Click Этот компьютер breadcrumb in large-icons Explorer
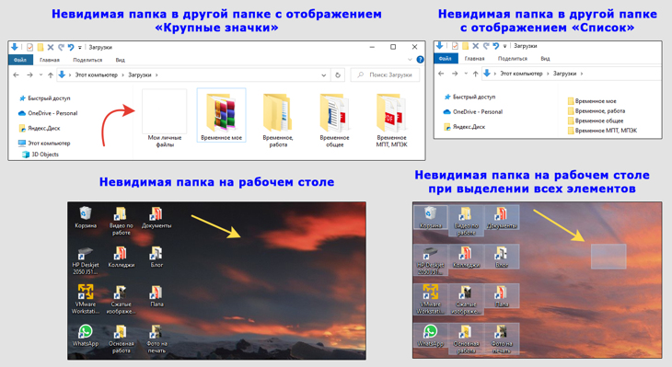This screenshot has width=672, height=367. pos(96,75)
